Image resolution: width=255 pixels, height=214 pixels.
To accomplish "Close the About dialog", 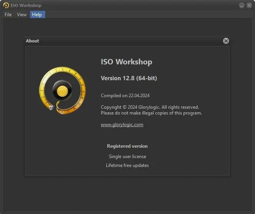I will click(226, 41).
